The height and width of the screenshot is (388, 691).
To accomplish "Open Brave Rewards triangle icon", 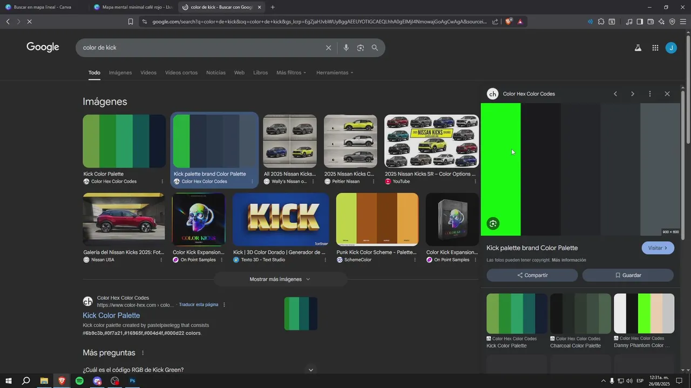I will coord(520,22).
